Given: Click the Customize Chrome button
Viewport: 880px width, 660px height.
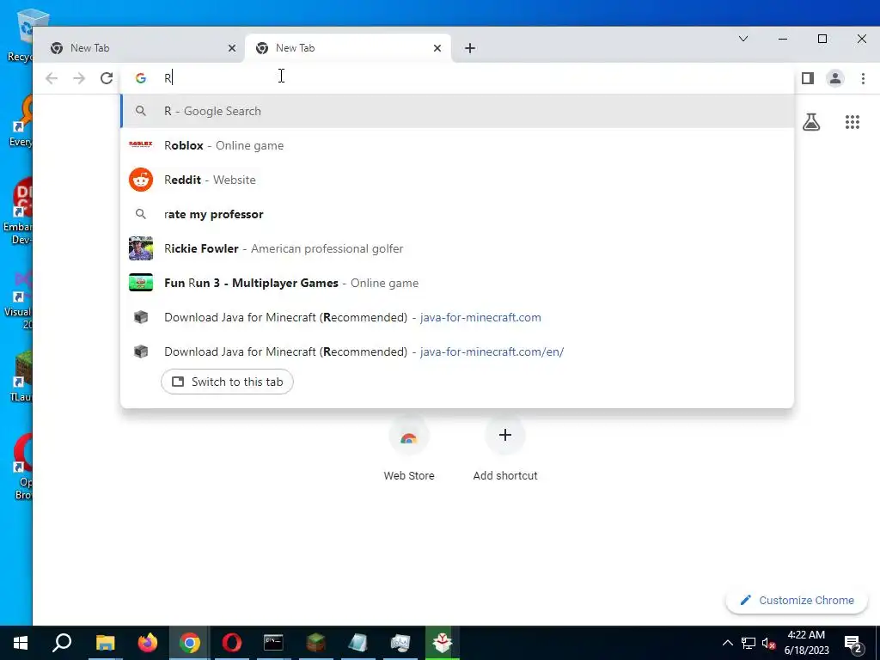Looking at the screenshot, I should tap(797, 600).
